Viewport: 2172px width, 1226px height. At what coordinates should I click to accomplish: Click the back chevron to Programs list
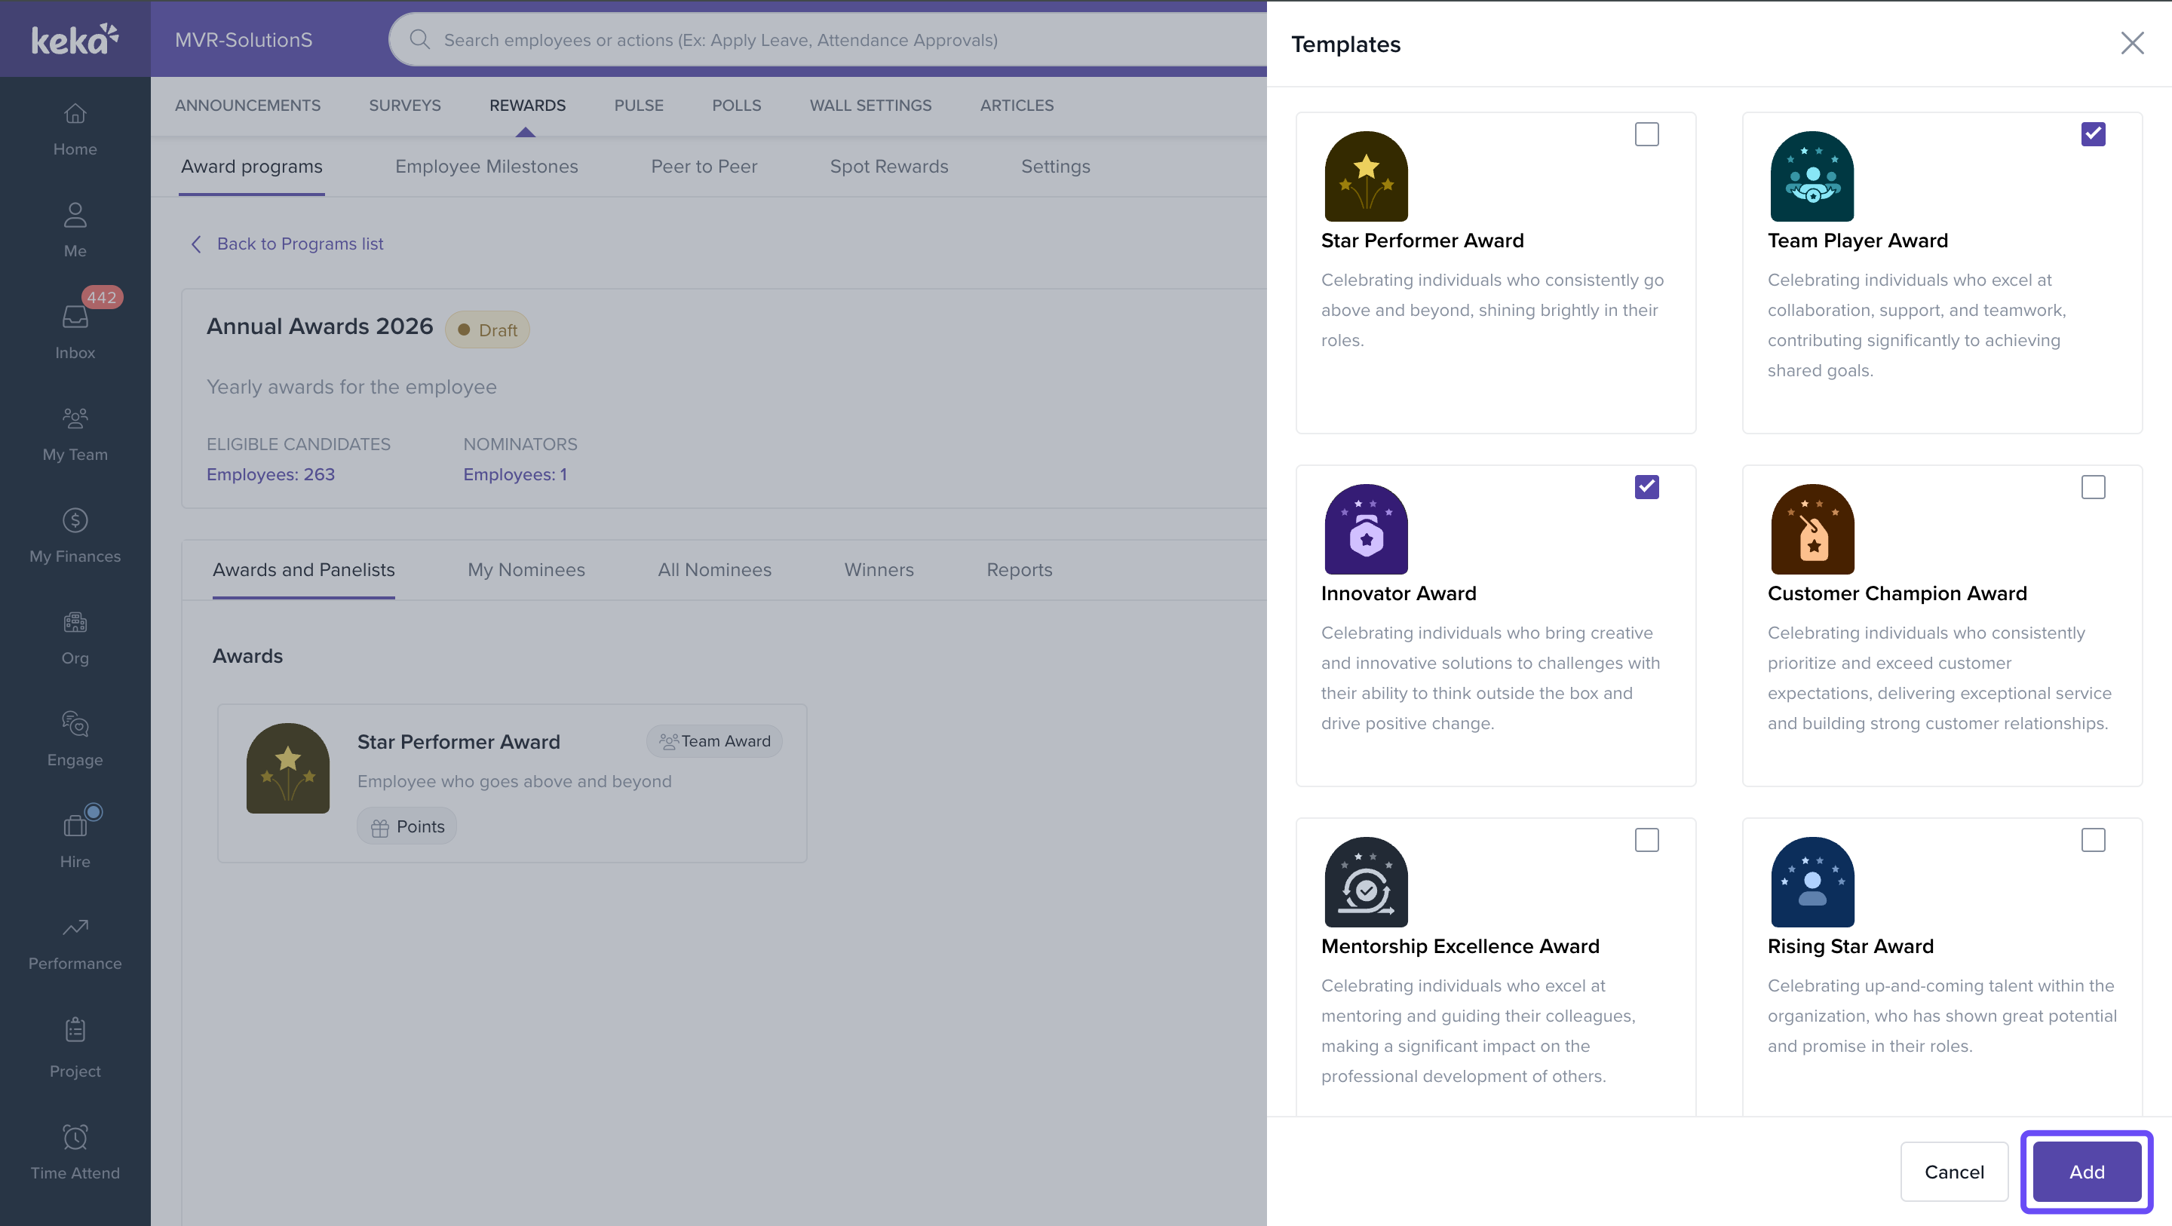196,244
